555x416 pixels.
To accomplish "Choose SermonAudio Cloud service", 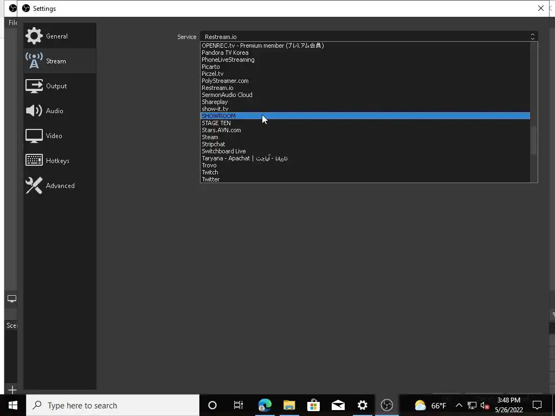I will click(365, 95).
